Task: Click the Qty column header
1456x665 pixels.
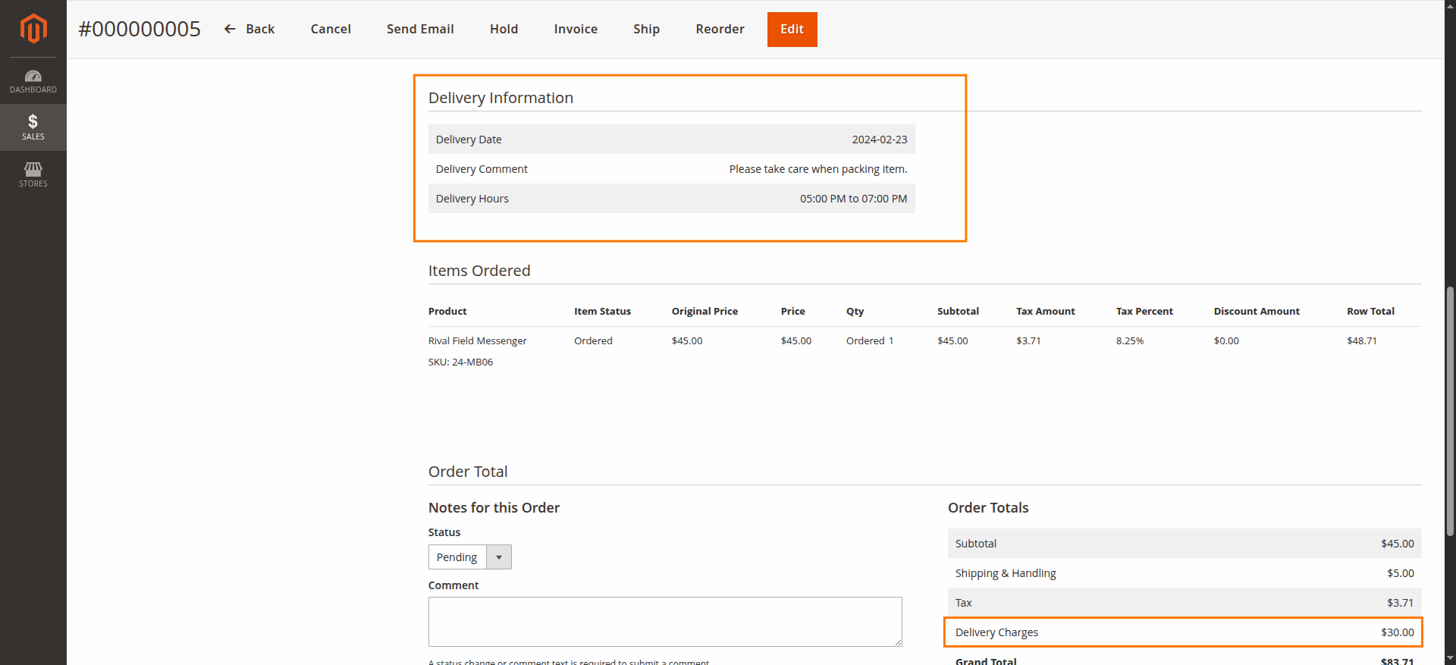Action: click(x=855, y=311)
